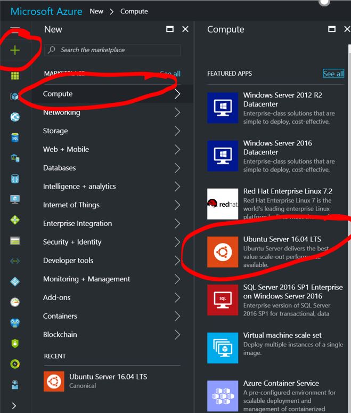Click the red SQL Server 2016 icon
The height and width of the screenshot is (413, 351).
point(223,299)
